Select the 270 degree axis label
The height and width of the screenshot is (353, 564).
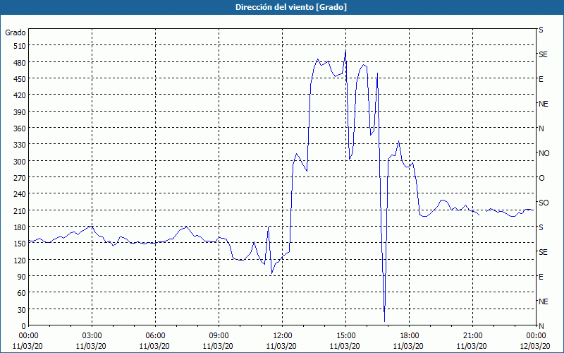tap(20, 178)
